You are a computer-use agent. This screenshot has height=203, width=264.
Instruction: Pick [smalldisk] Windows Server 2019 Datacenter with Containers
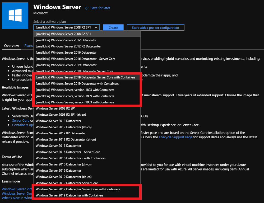[87, 84]
